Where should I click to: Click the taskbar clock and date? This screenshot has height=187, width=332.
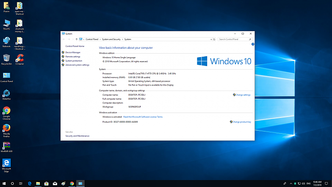point(317,183)
